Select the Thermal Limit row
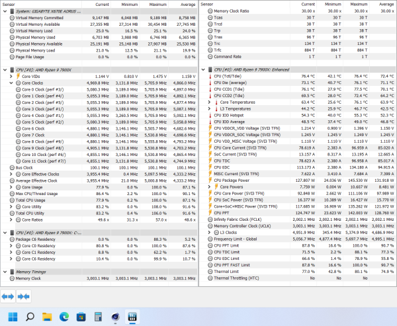The height and width of the screenshot is (326, 397). coord(298,271)
